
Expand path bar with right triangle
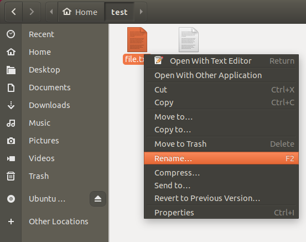coord(141,12)
